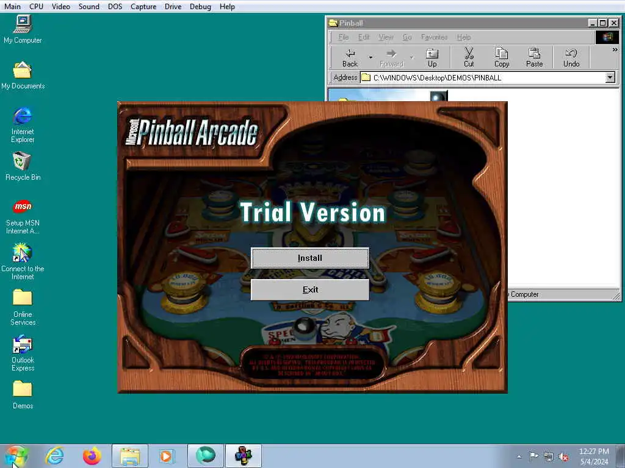The image size is (625, 468).
Task: Open emulator Video menu
Action: point(60,6)
